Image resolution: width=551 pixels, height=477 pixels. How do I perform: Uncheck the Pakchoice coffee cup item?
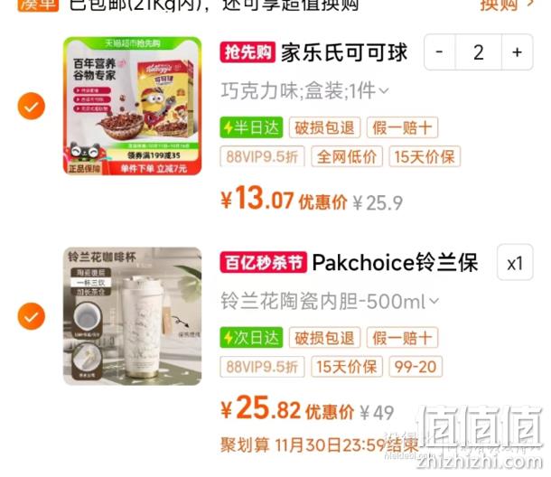(32, 316)
